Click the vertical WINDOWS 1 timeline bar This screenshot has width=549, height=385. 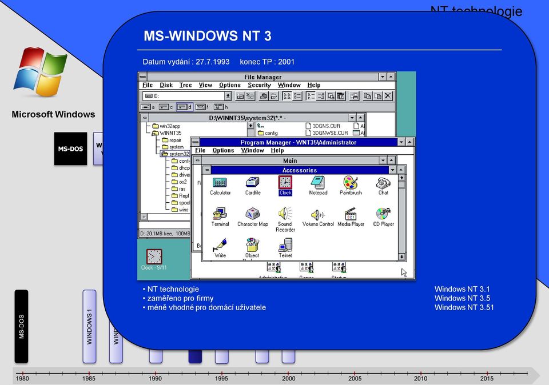tap(89, 326)
